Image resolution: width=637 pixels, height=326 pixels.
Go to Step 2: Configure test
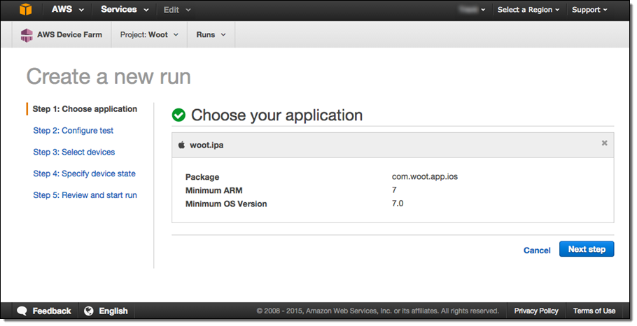point(73,131)
